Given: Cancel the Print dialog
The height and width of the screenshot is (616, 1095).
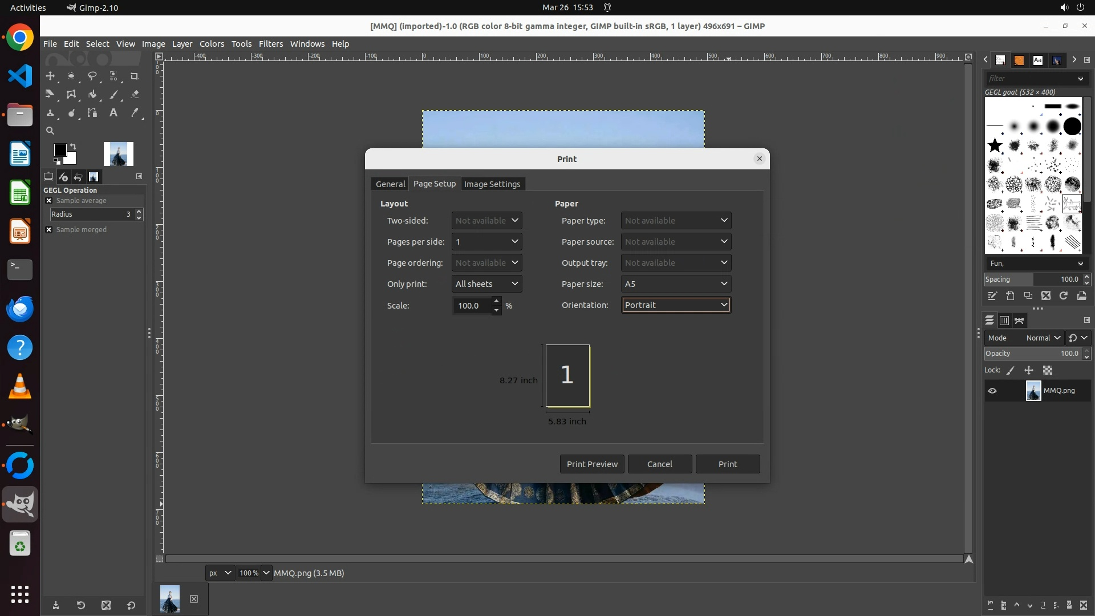Looking at the screenshot, I should [x=660, y=464].
